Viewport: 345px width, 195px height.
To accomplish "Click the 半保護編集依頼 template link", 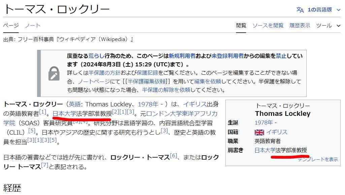I will (x=147, y=82).
